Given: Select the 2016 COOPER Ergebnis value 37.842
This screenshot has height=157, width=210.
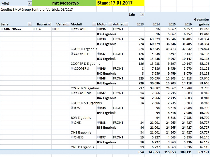Looking at the screenshot, I should (x=187, y=49).
